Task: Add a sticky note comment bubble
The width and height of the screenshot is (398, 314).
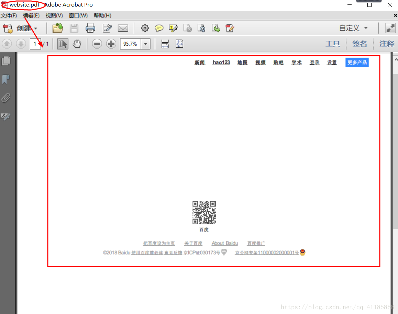Action: point(159,28)
